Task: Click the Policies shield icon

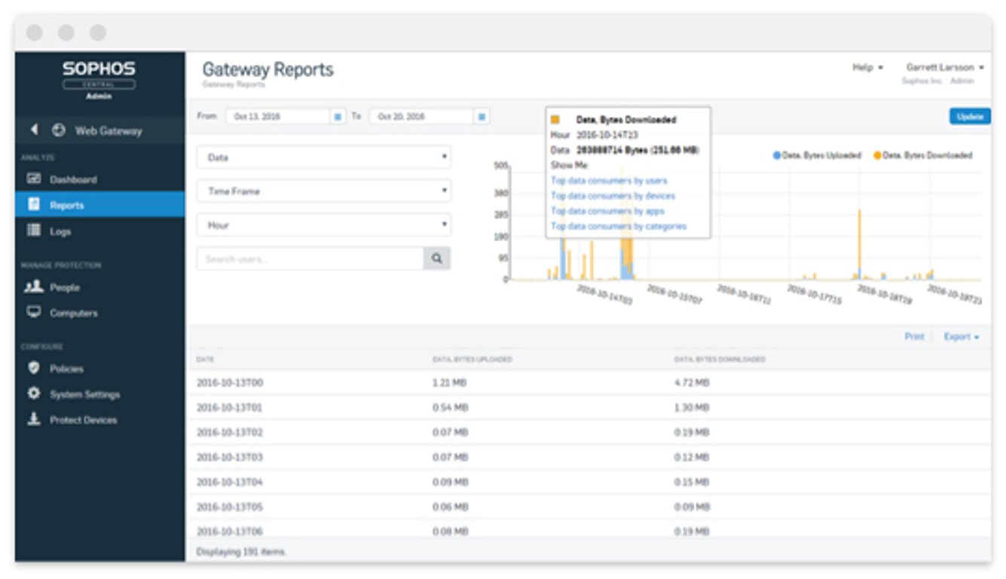Action: (x=34, y=369)
